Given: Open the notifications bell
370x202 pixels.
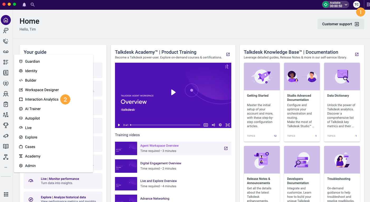Looking at the screenshot, I should tap(24, 4).
